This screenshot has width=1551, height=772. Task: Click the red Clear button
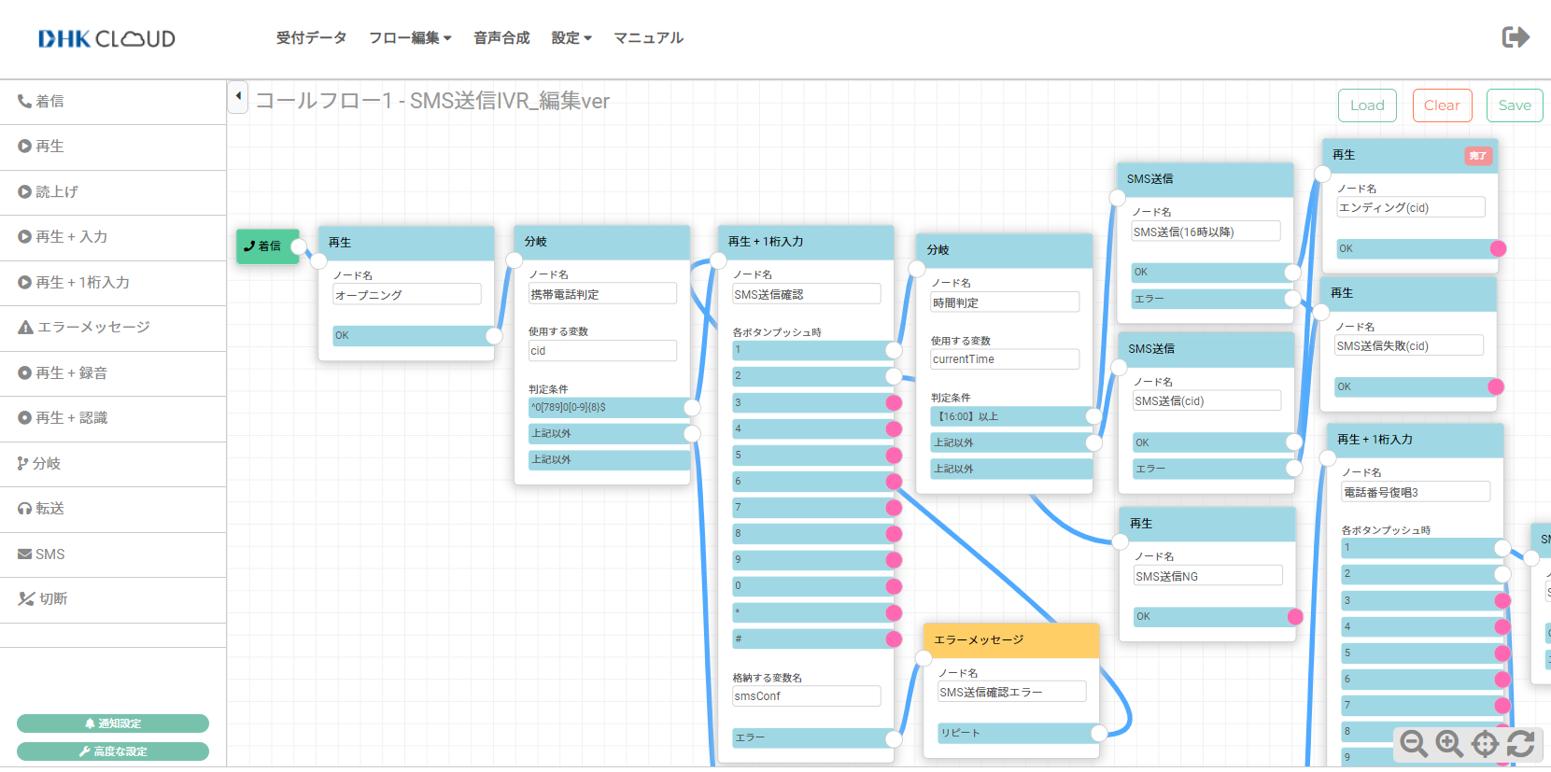1442,105
